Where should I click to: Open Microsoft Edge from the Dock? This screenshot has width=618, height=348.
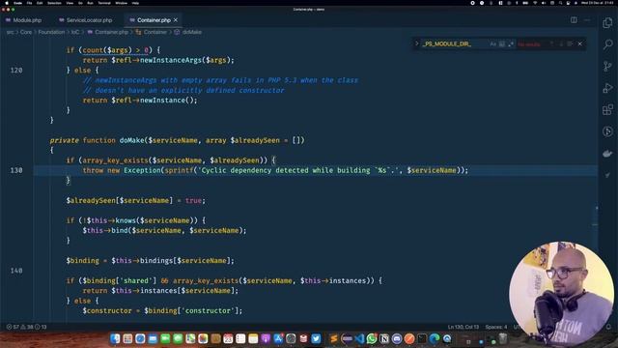point(435,338)
